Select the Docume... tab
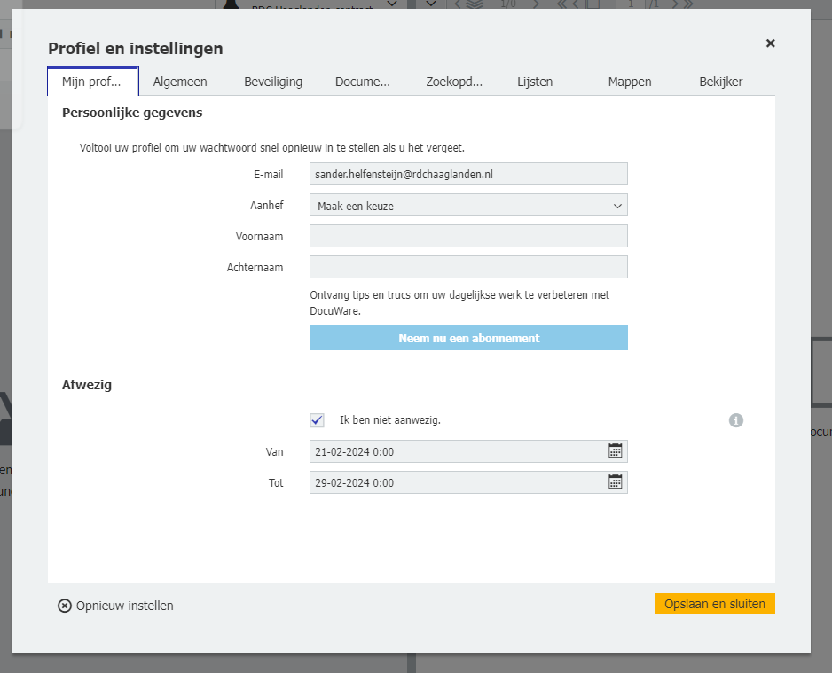Screen dimensions: 832x673 click(362, 82)
